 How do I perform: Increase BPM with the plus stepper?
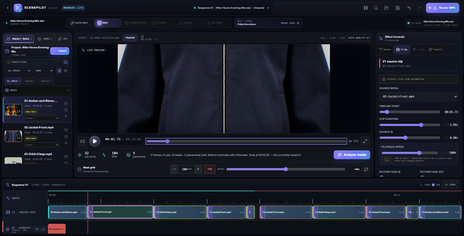click(x=198, y=169)
